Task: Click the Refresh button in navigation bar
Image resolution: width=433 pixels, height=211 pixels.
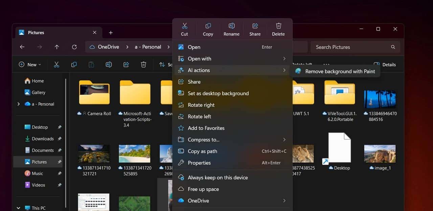Action: 74,47
